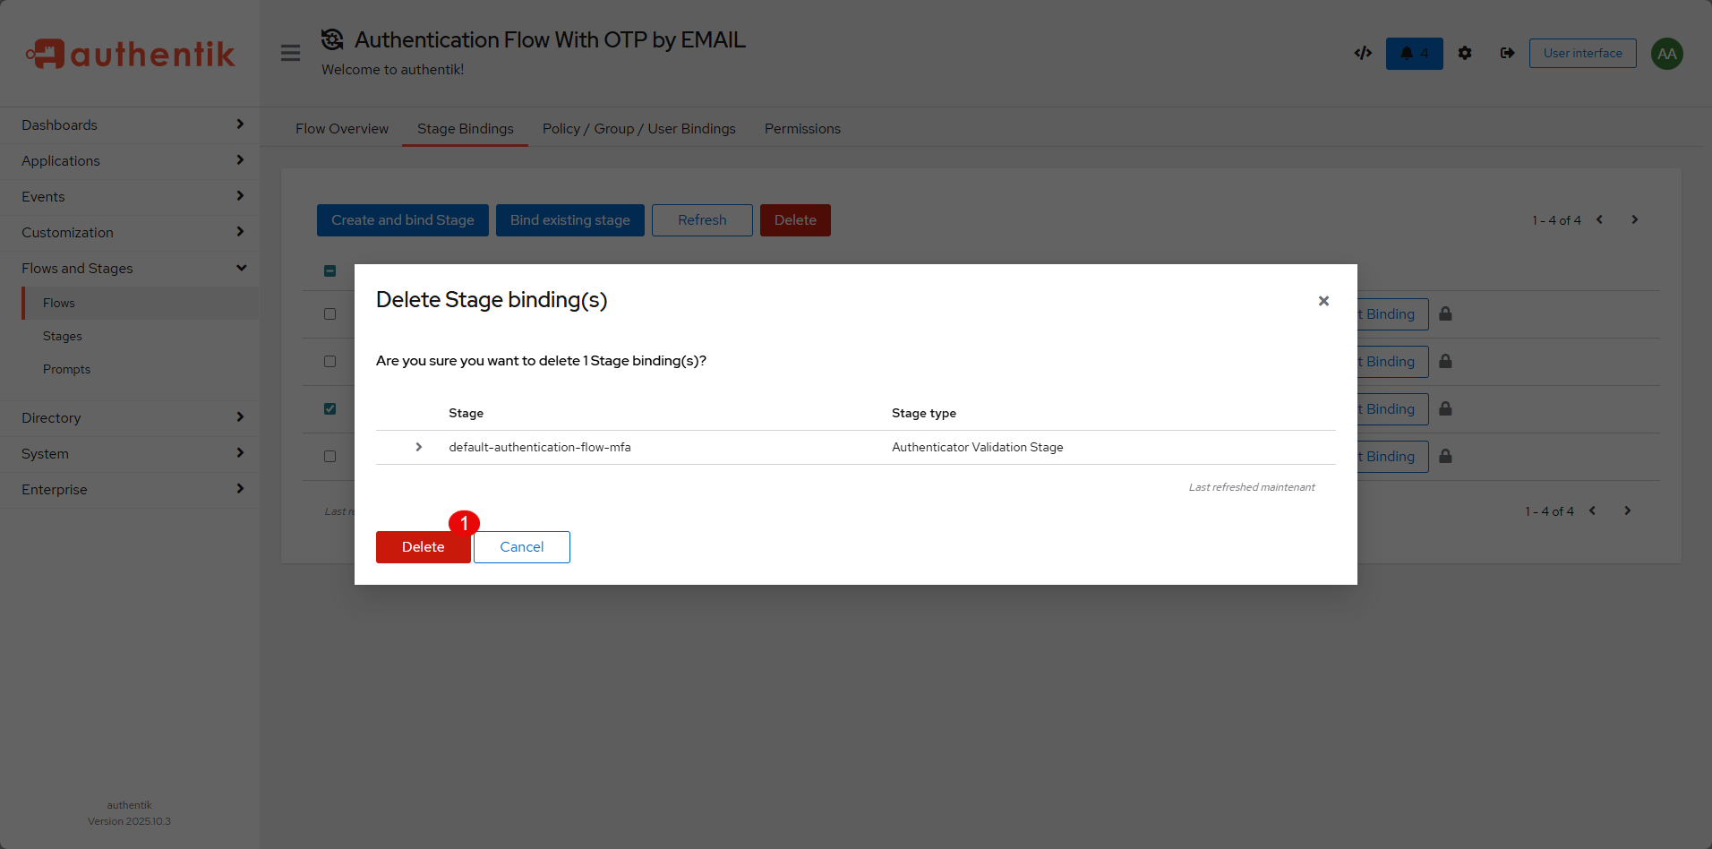Open the notifications bell button
The image size is (1712, 849).
[x=1414, y=54]
